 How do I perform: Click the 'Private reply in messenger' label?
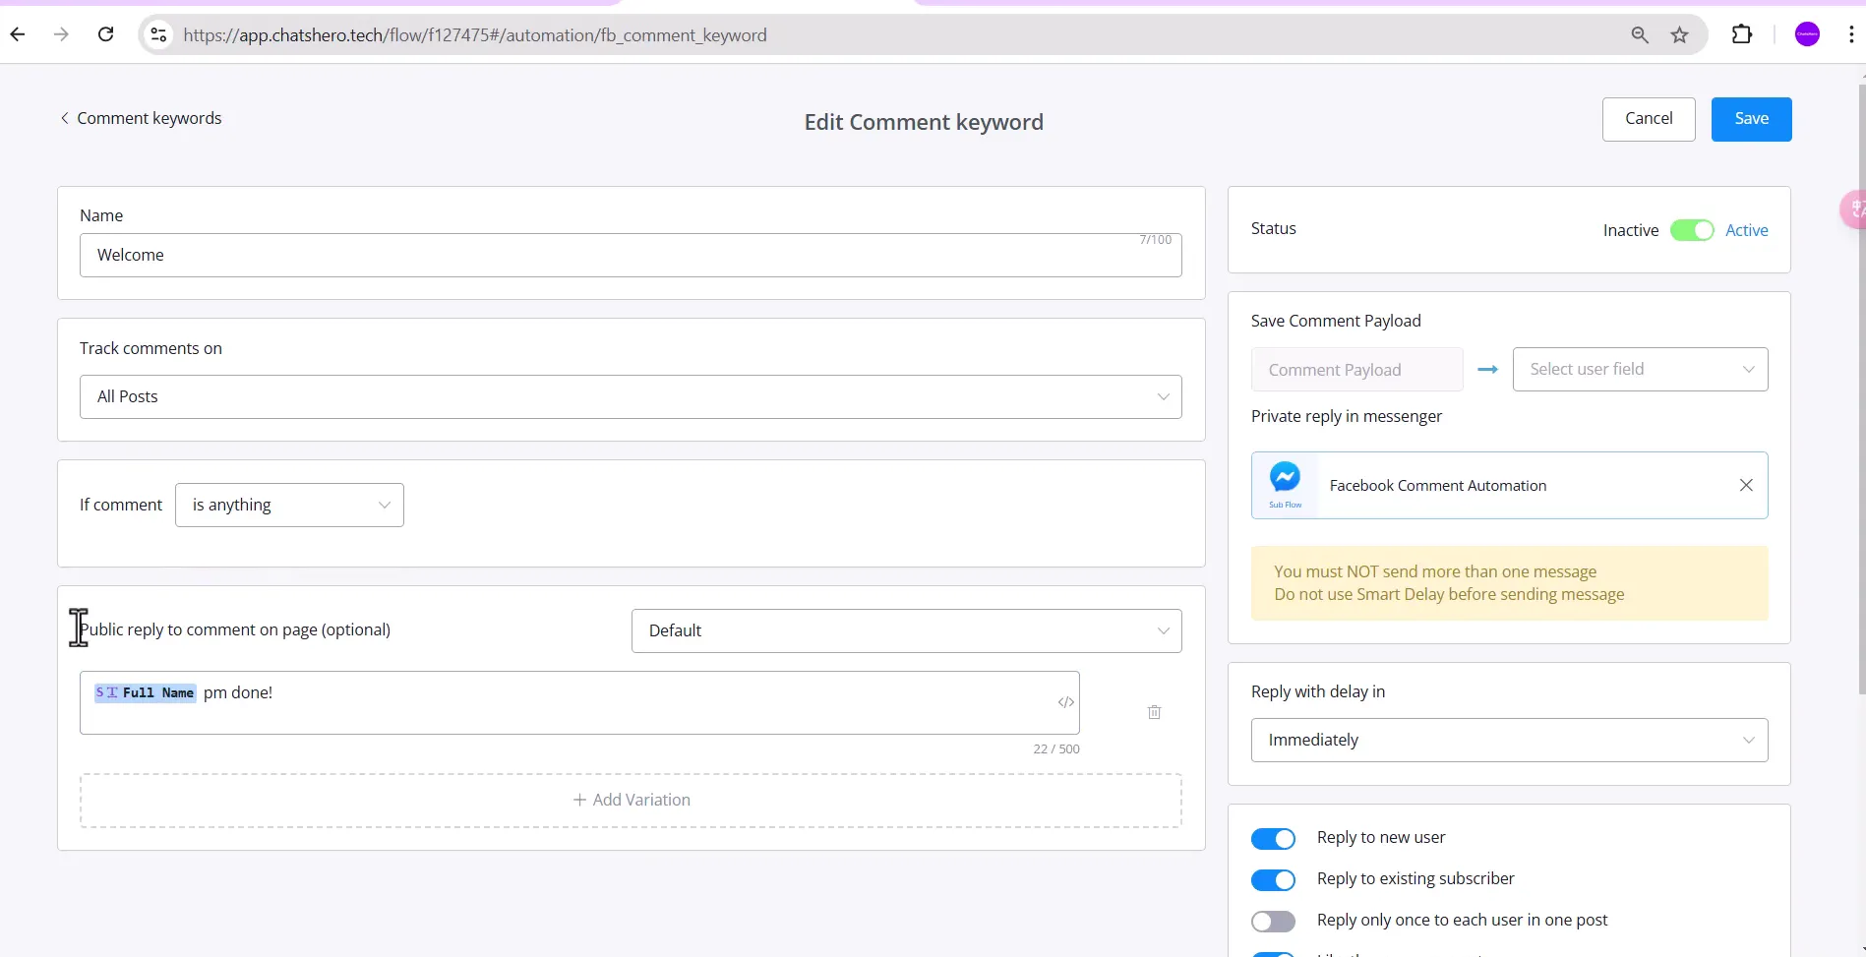1346,416
